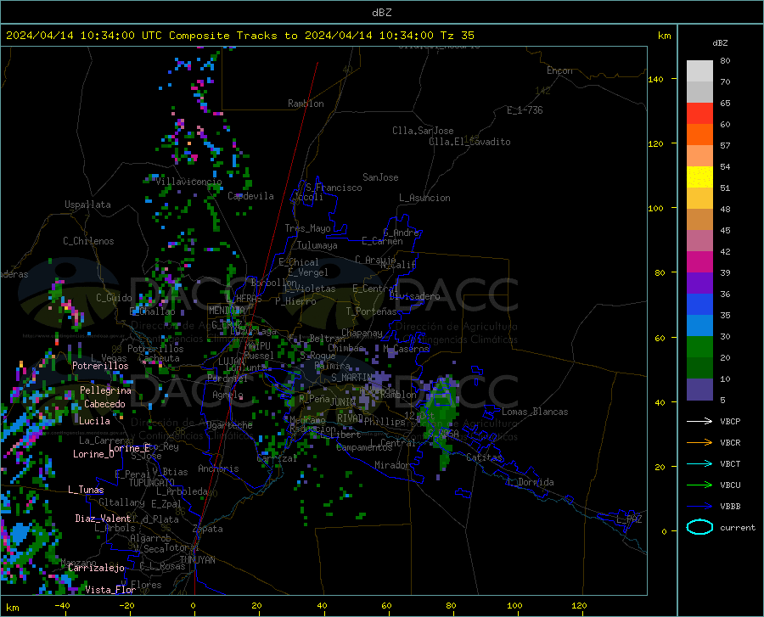Viewport: 764px width, 617px height.
Task: Click the pink 'L_Tunas' station label
Action: click(x=86, y=490)
